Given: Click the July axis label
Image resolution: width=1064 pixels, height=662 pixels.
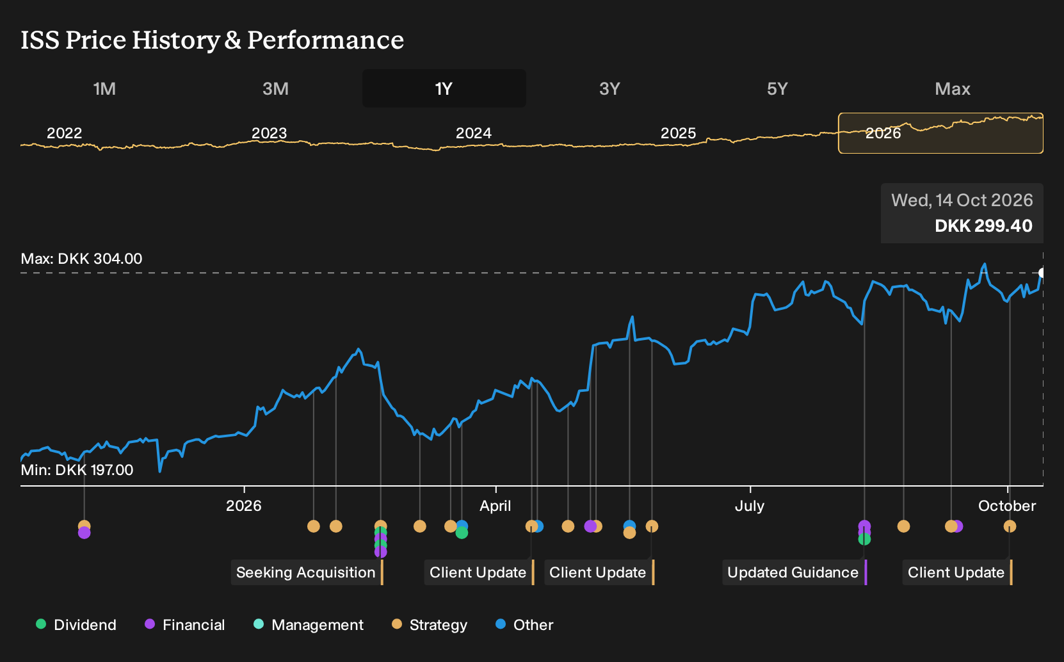Looking at the screenshot, I should (750, 506).
